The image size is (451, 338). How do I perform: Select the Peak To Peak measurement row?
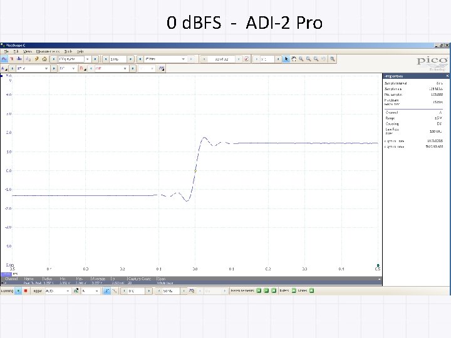pyautogui.click(x=191, y=283)
